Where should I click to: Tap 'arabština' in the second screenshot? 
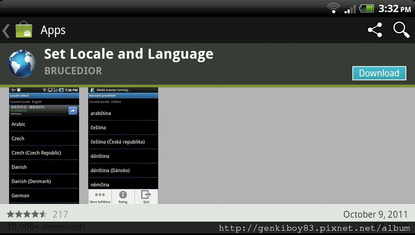101,113
